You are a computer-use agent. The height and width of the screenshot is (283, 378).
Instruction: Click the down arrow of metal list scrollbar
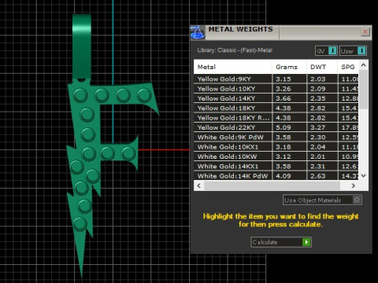[364, 175]
